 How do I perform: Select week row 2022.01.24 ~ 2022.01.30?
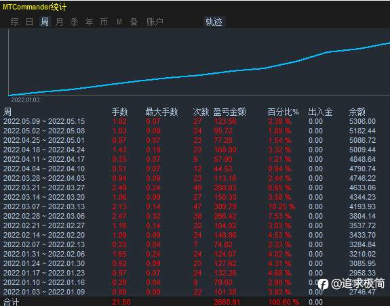pyautogui.click(x=189, y=263)
